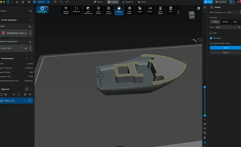
Task: Open the General workspace dropdown
Action: 41,2
